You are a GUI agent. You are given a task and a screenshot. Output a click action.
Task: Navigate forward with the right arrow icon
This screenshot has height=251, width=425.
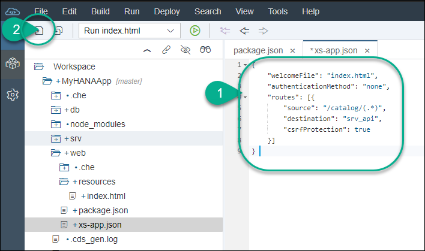tap(263, 31)
